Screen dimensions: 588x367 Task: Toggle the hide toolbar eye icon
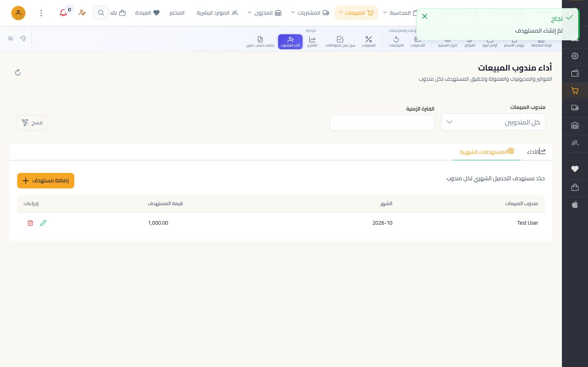(11, 38)
